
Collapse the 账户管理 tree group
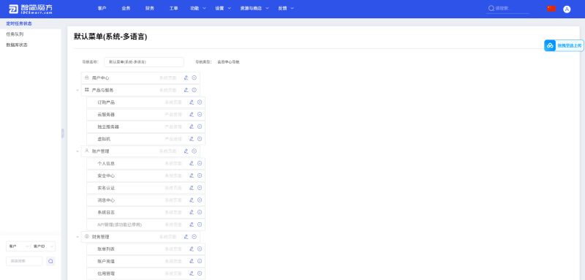coord(78,151)
